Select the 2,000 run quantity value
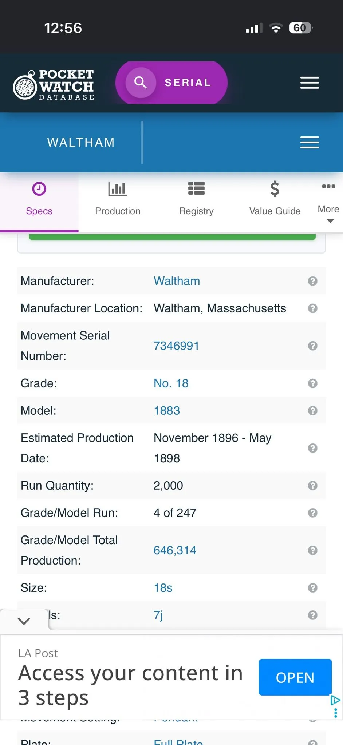The image size is (343, 745). point(168,485)
